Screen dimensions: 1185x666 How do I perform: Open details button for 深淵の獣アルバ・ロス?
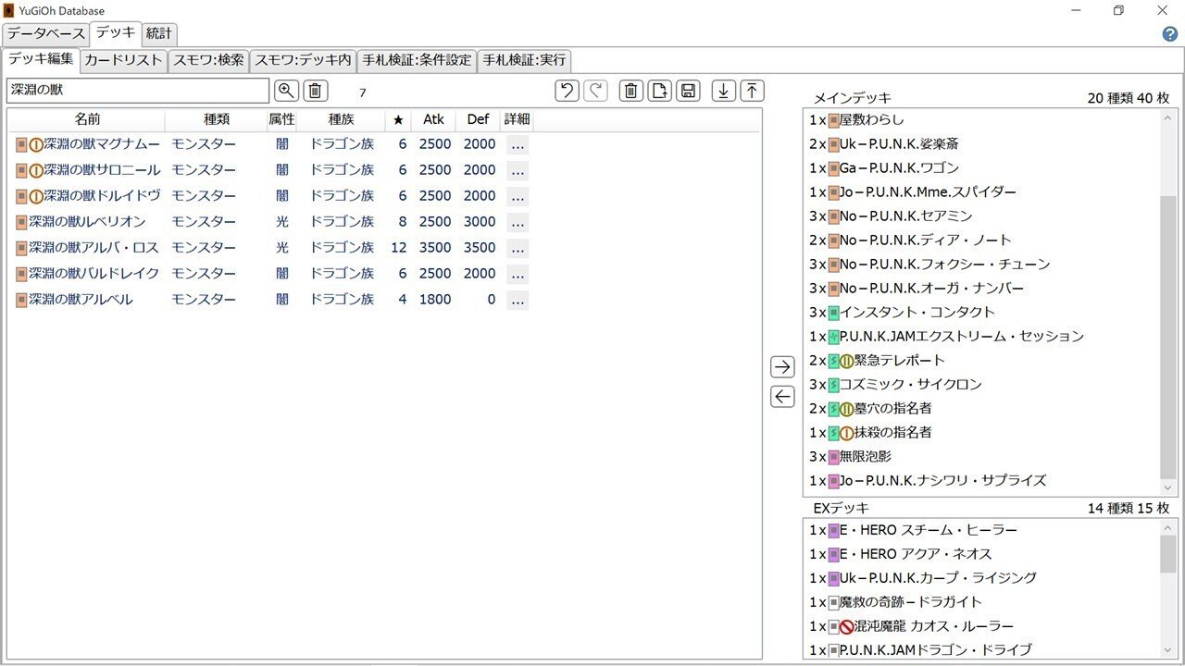(x=518, y=248)
